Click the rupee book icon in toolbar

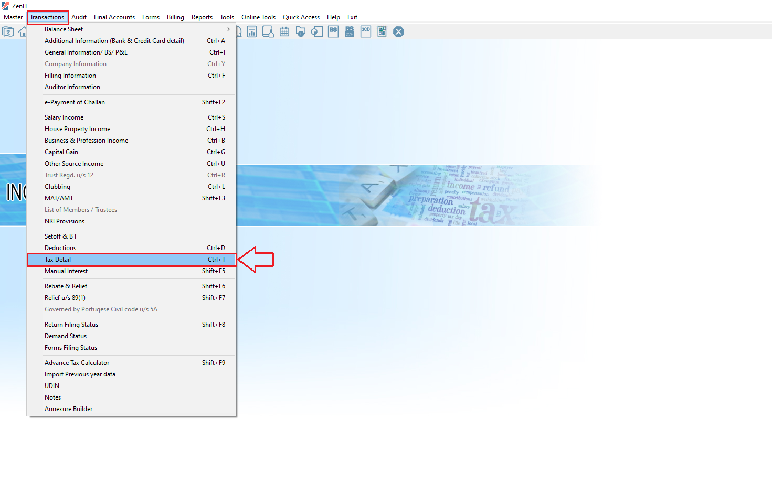[x=8, y=32]
